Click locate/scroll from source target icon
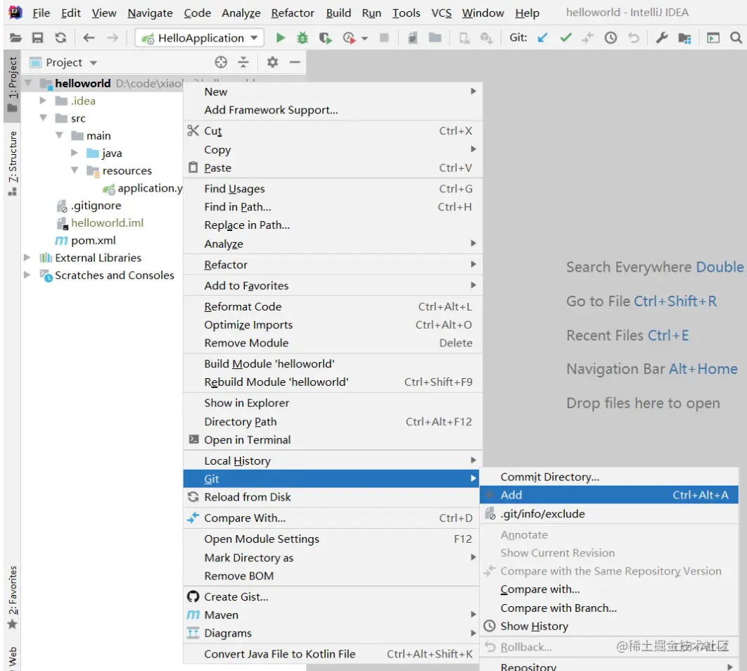 pyautogui.click(x=221, y=62)
